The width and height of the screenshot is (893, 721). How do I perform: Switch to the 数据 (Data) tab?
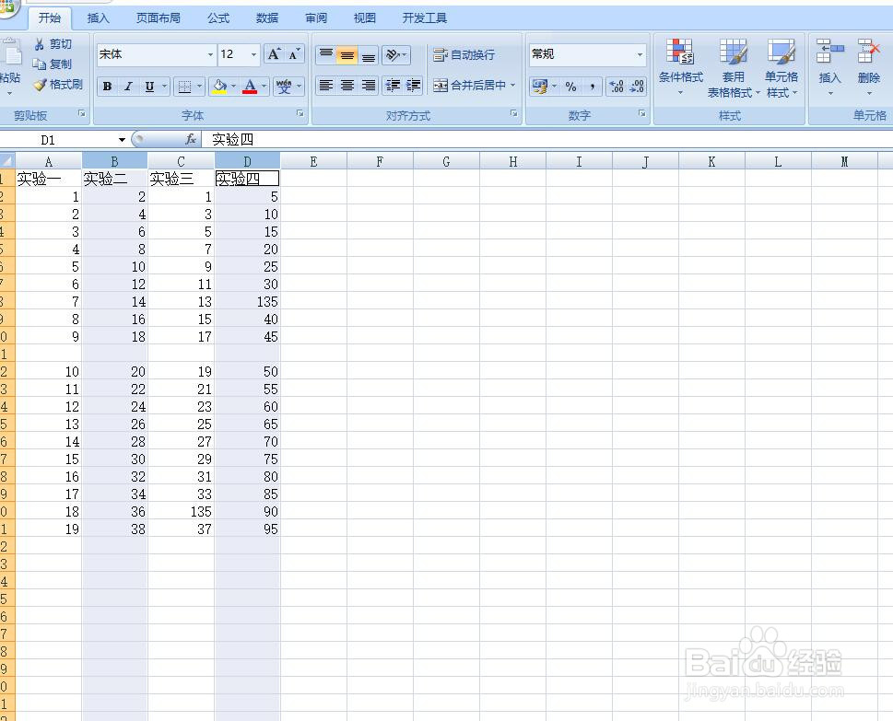[x=266, y=18]
